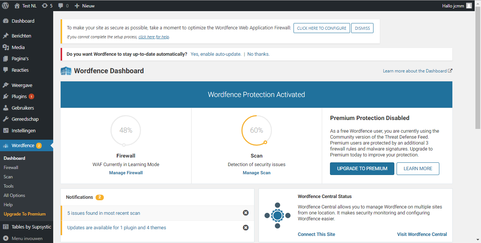Click Visit Wordfence Central link
Image resolution: width=481 pixels, height=243 pixels.
click(x=422, y=234)
